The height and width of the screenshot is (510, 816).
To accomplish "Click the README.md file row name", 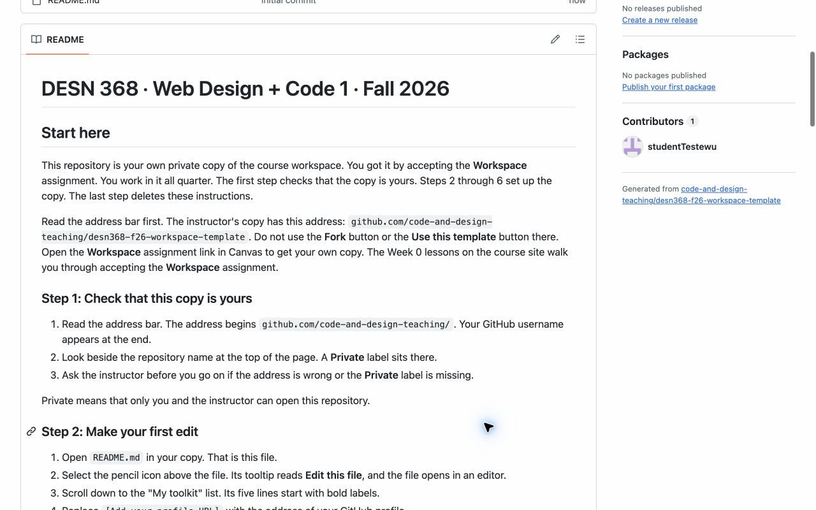I will 73,2.
